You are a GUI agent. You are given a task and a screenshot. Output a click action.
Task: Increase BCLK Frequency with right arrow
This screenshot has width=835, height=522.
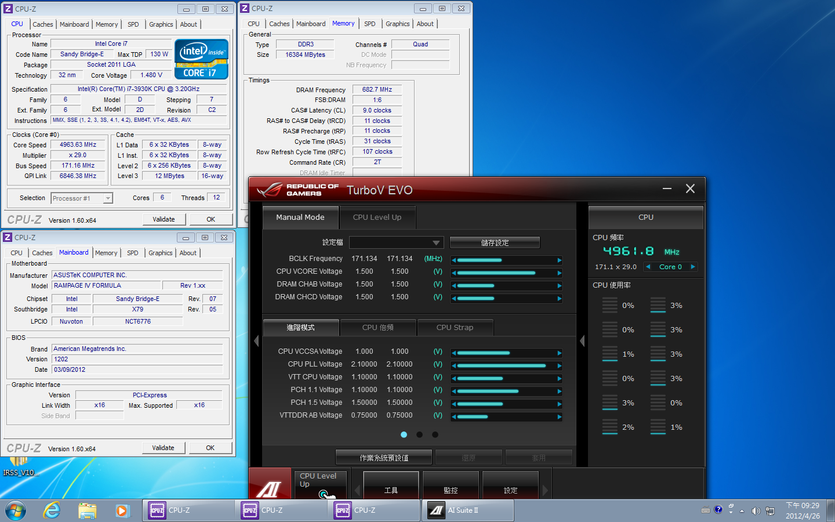[x=560, y=260]
